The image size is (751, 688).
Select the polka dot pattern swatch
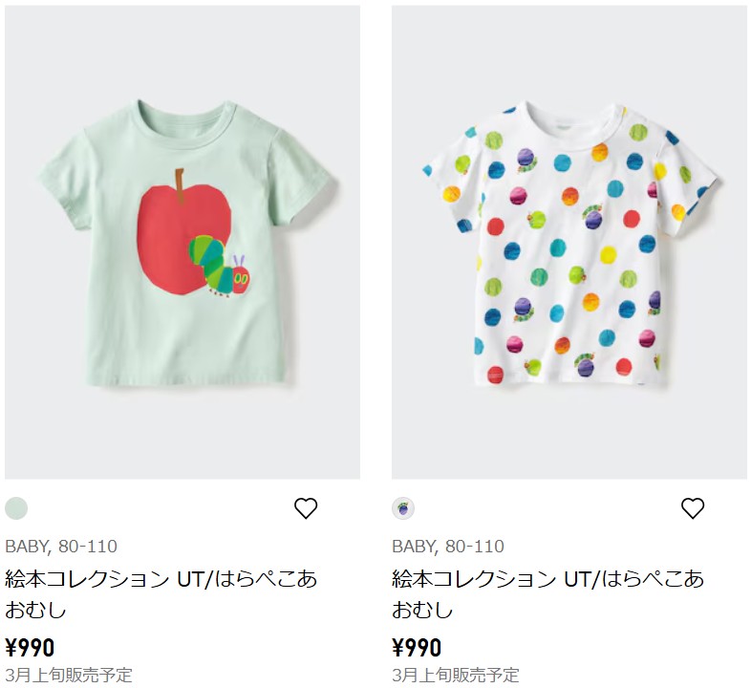click(403, 508)
